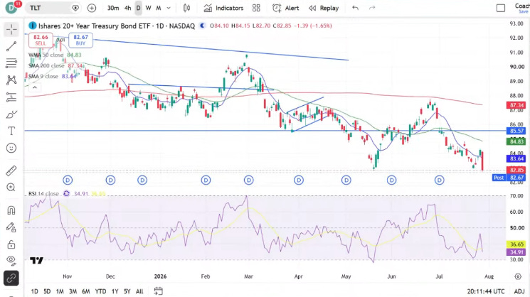Activate the zoom in tool
The width and height of the screenshot is (530, 297).
(x=11, y=188)
